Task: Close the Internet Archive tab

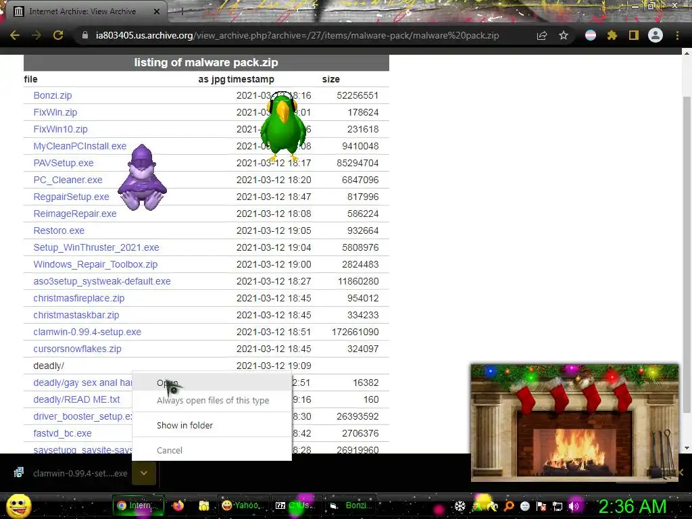Action: [157, 11]
